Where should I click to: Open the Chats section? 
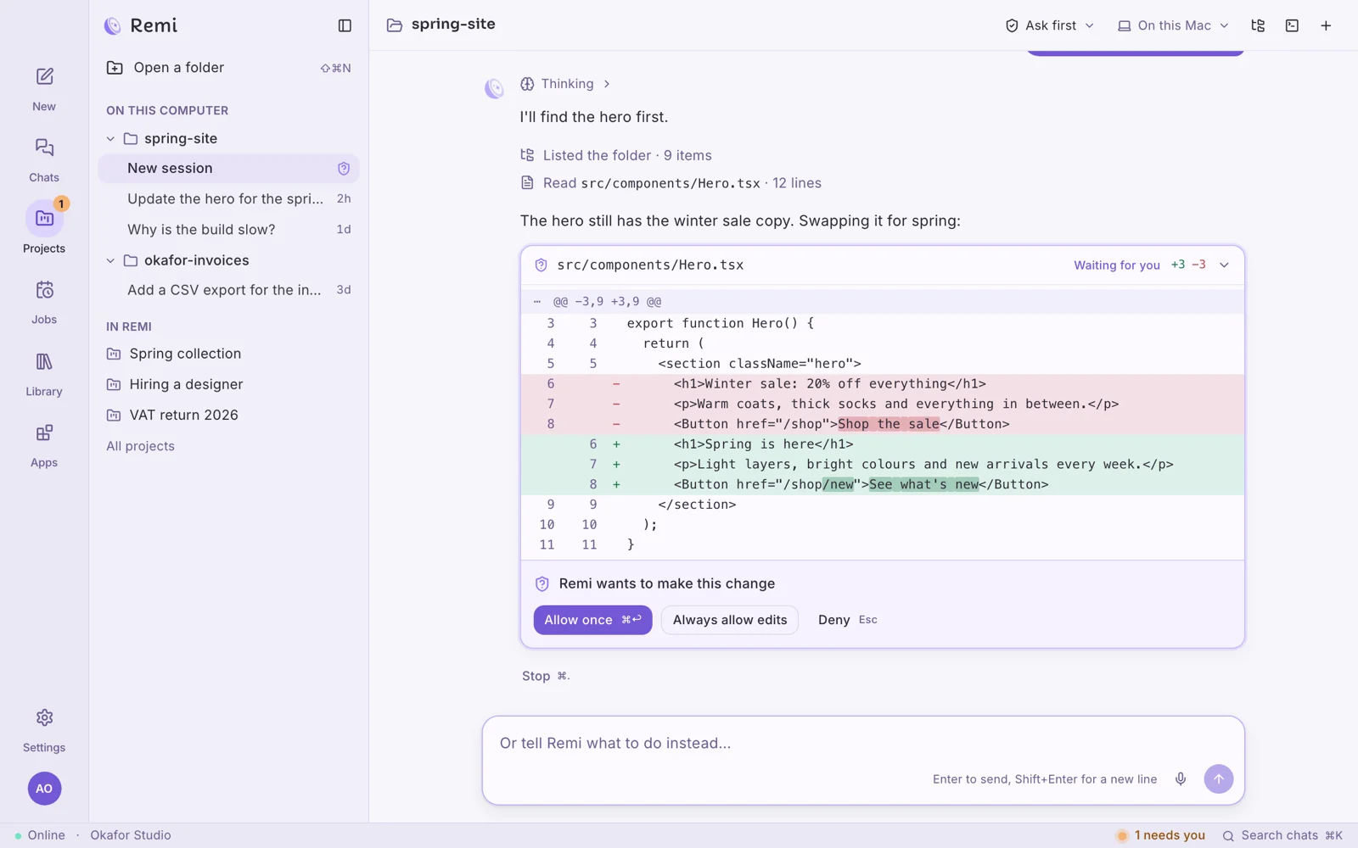pos(44,159)
